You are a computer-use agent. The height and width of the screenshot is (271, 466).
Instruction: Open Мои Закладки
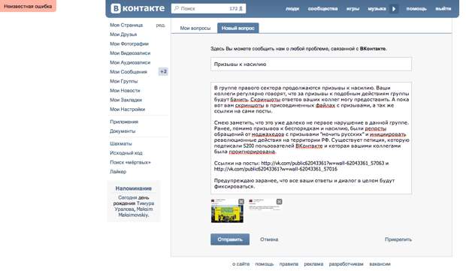(x=126, y=100)
